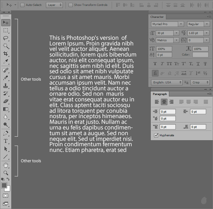Open the English: USA language dropdown

pos(167,83)
